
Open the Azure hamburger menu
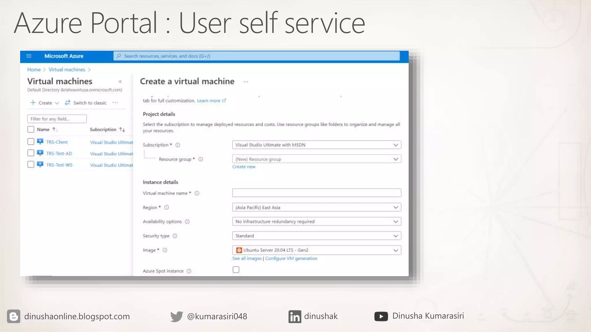[29, 56]
